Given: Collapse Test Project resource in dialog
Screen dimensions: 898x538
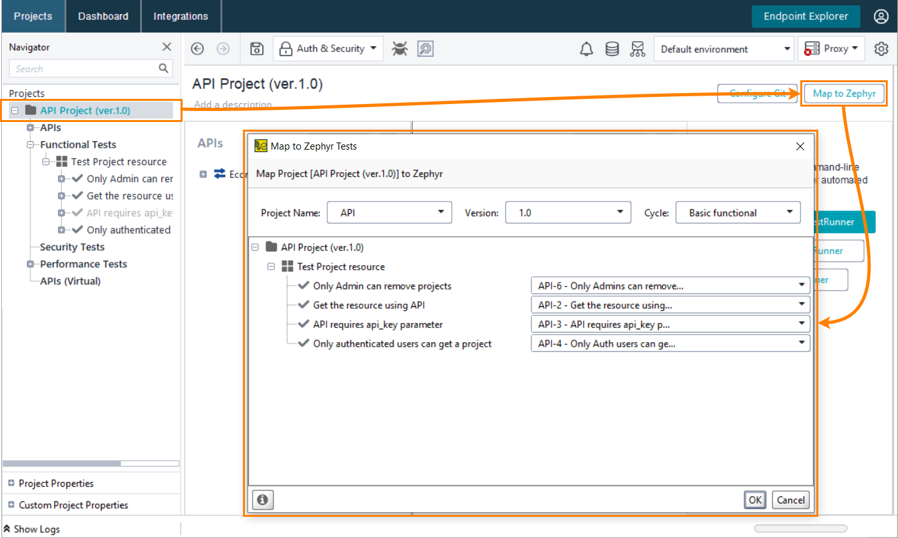Looking at the screenshot, I should coord(271,266).
